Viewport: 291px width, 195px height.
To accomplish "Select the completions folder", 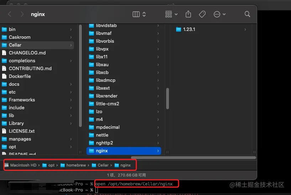I will coord(37,61).
